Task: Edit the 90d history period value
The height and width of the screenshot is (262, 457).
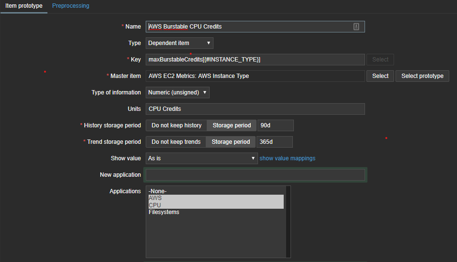Action: (x=275, y=125)
